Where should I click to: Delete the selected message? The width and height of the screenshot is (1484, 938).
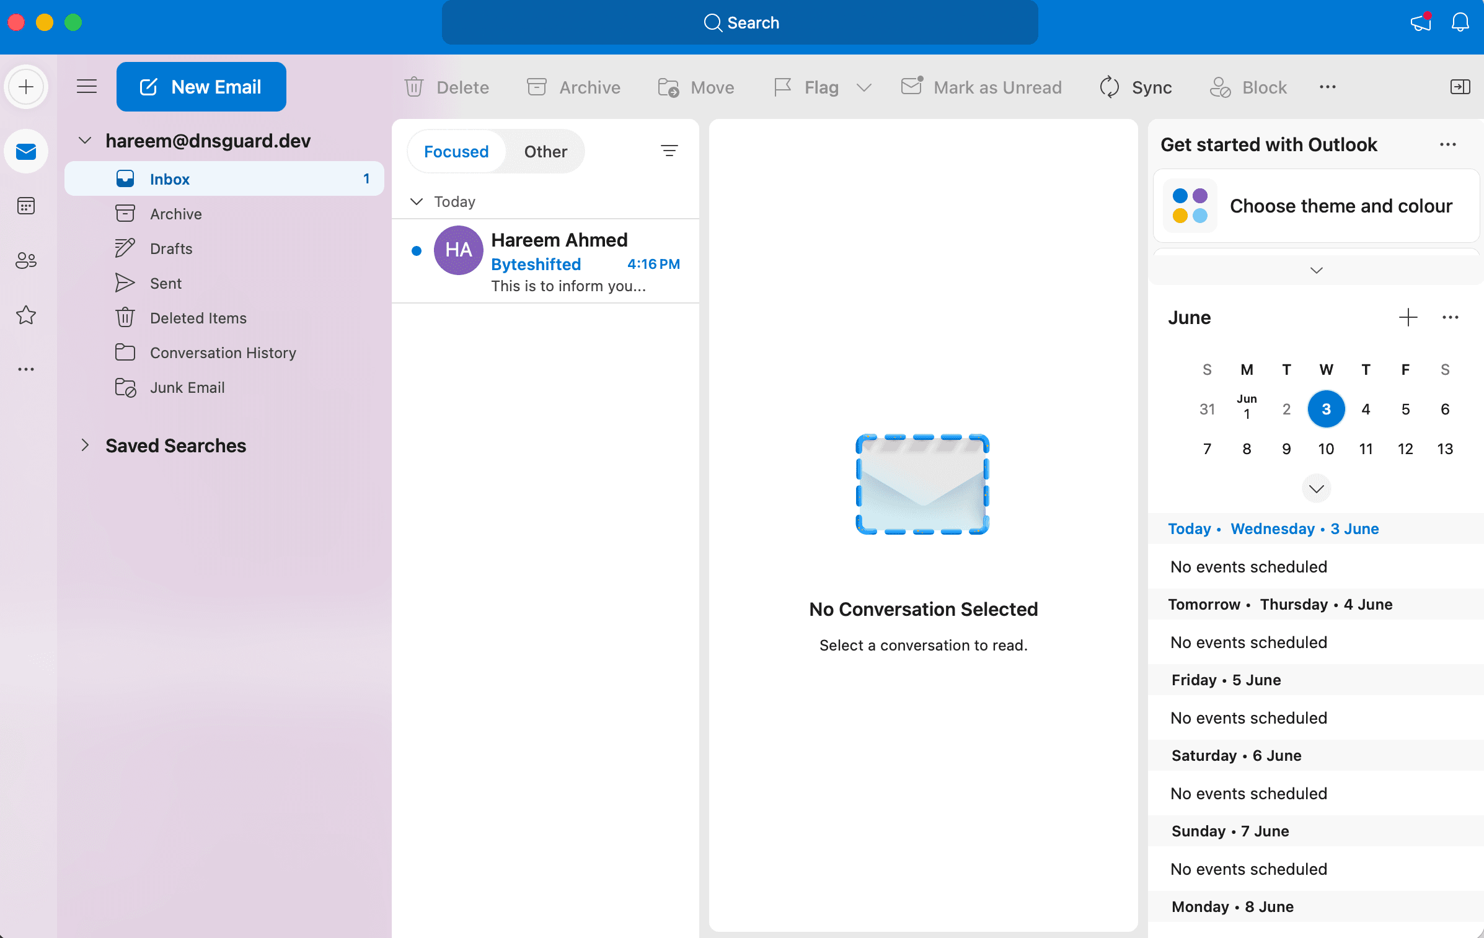446,87
